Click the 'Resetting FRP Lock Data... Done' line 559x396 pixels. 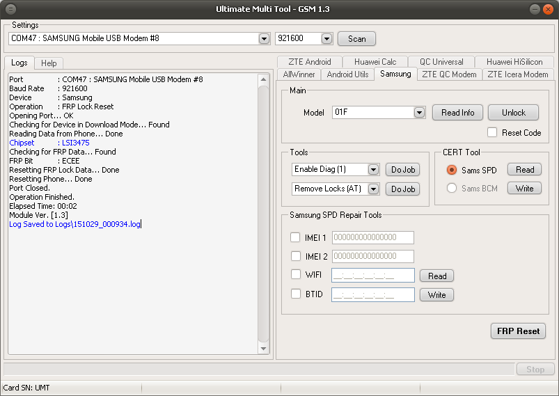(64, 170)
